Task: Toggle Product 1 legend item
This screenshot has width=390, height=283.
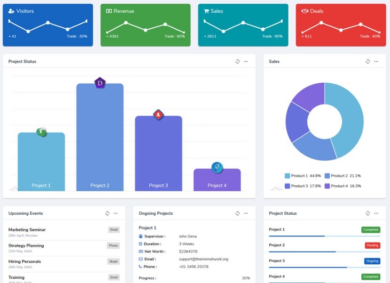Action: pos(303,176)
